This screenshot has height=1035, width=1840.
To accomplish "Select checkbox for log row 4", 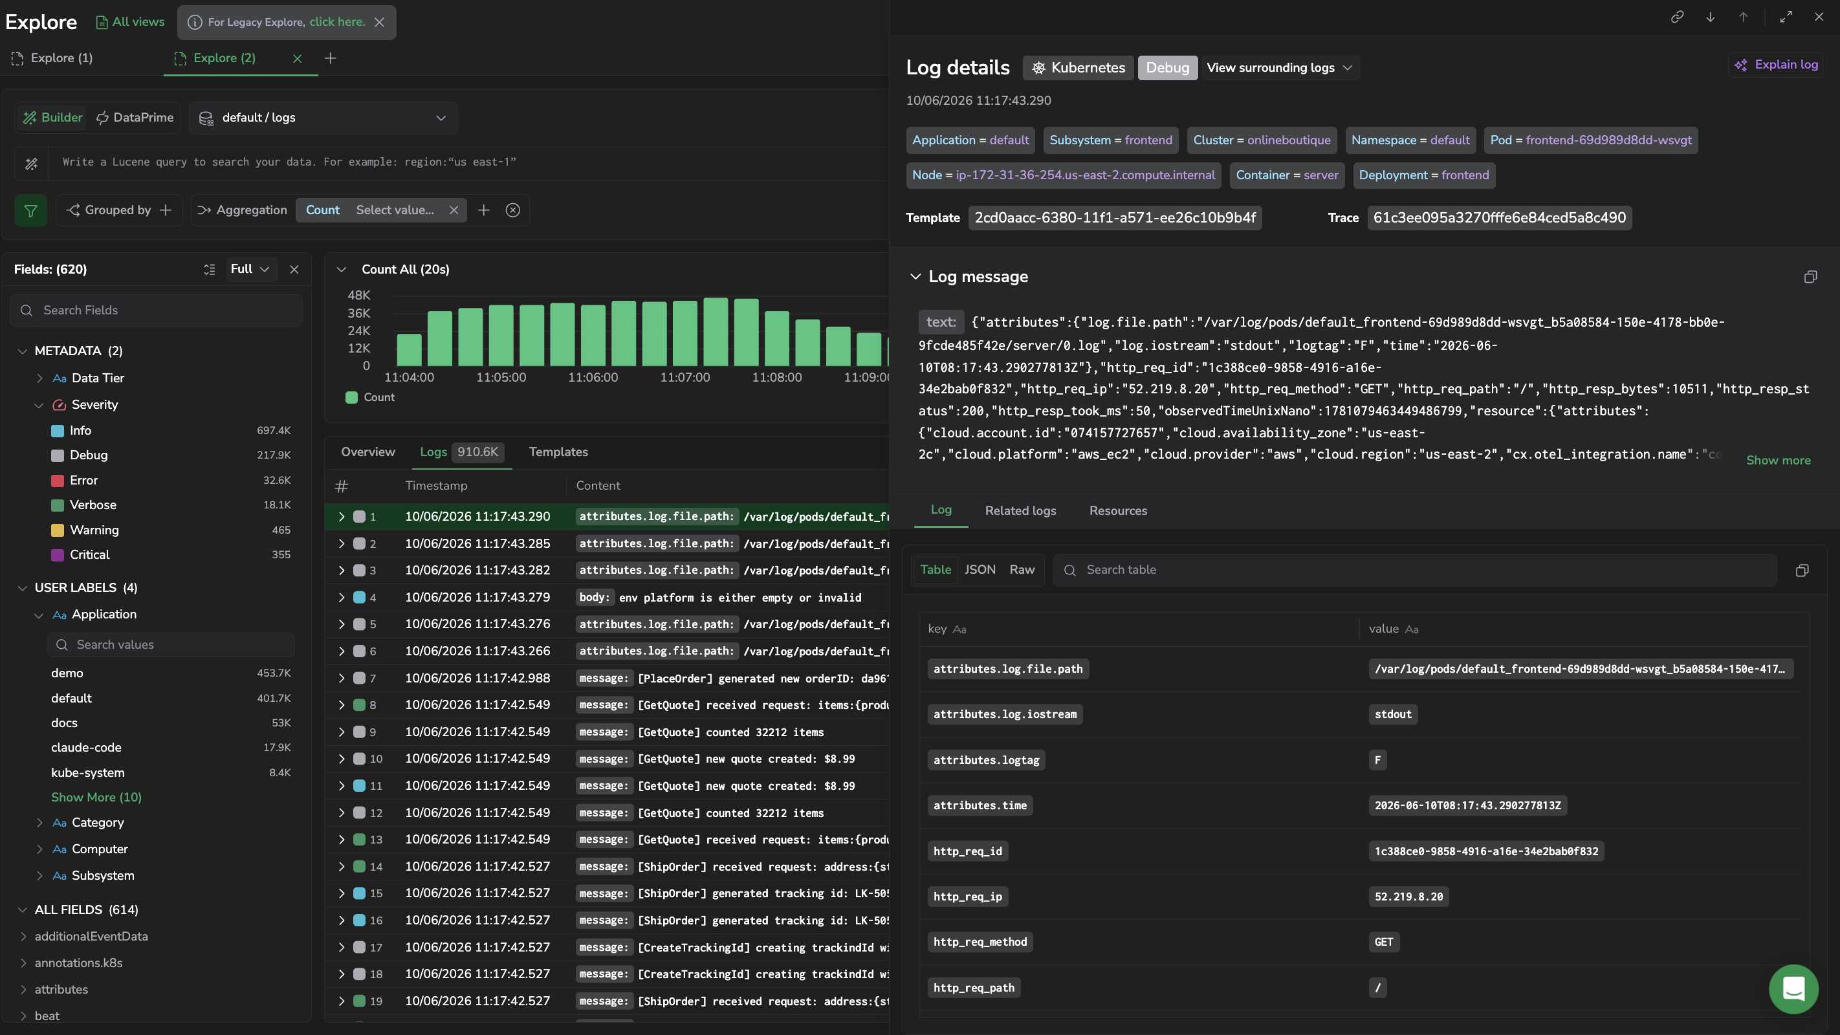I will [359, 597].
